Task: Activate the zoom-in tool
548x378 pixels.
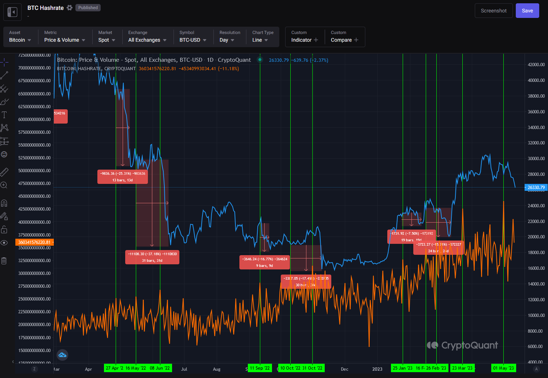Action: point(5,185)
